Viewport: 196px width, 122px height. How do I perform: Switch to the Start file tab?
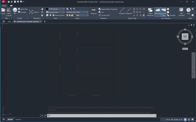[9, 22]
